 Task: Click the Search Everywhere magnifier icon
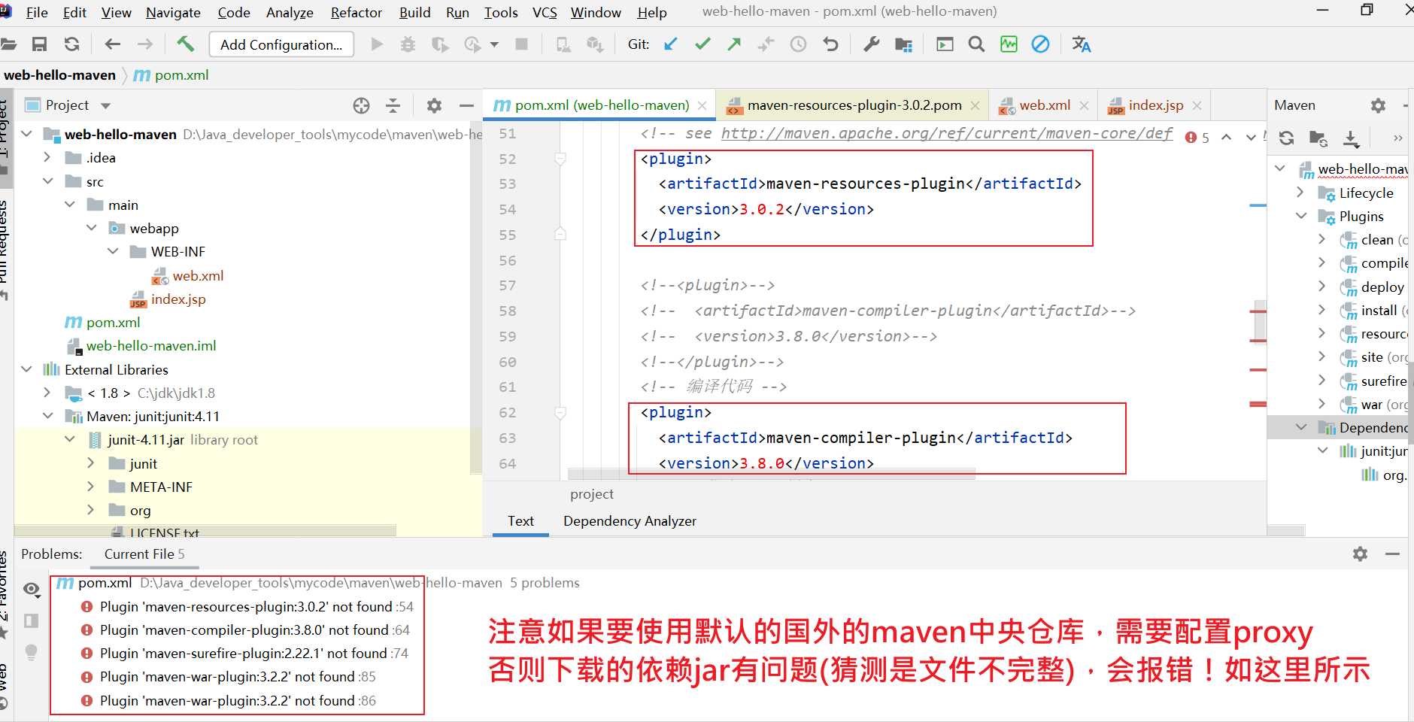[x=976, y=44]
